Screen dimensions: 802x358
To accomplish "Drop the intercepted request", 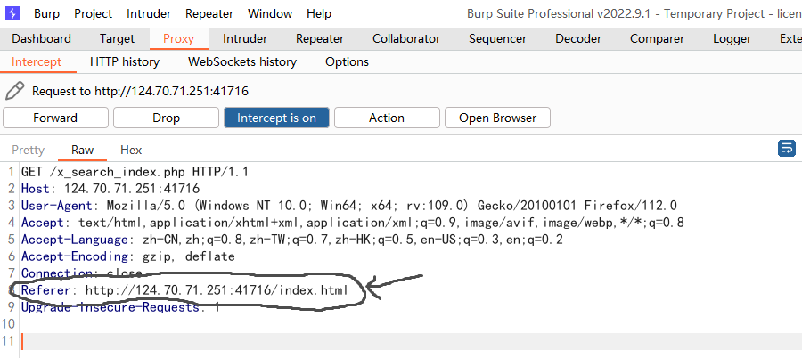I will point(166,118).
